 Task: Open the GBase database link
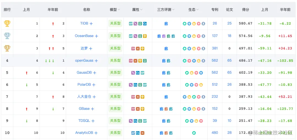tap(84, 109)
